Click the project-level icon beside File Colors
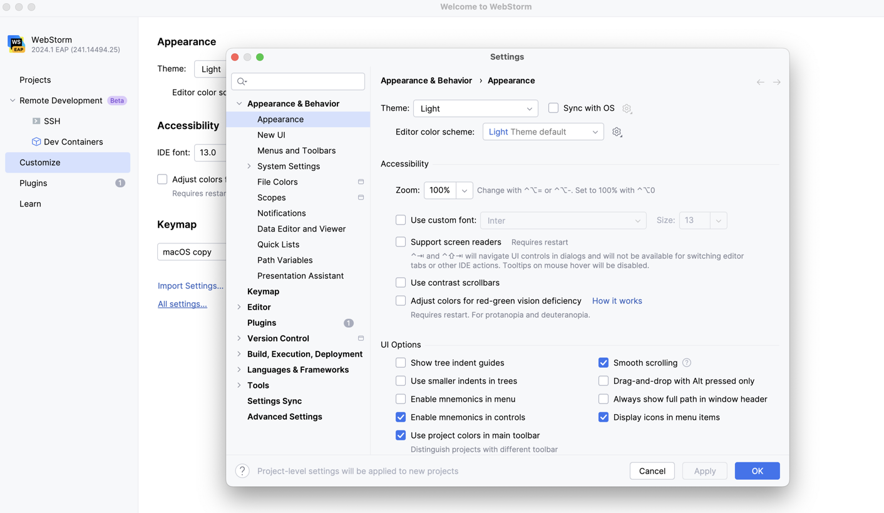Viewport: 884px width, 513px height. tap(361, 181)
